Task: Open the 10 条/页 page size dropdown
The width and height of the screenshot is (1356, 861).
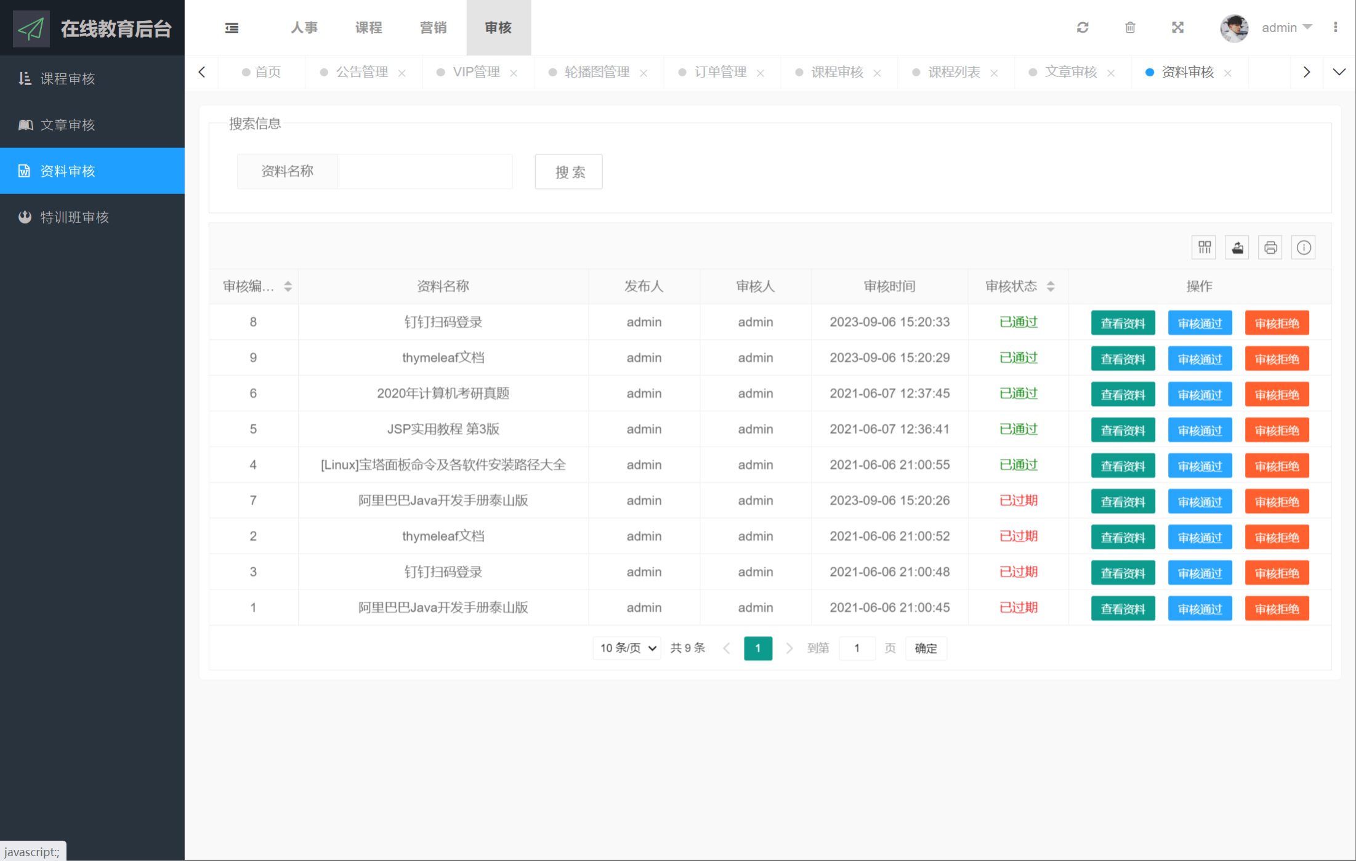Action: [627, 648]
